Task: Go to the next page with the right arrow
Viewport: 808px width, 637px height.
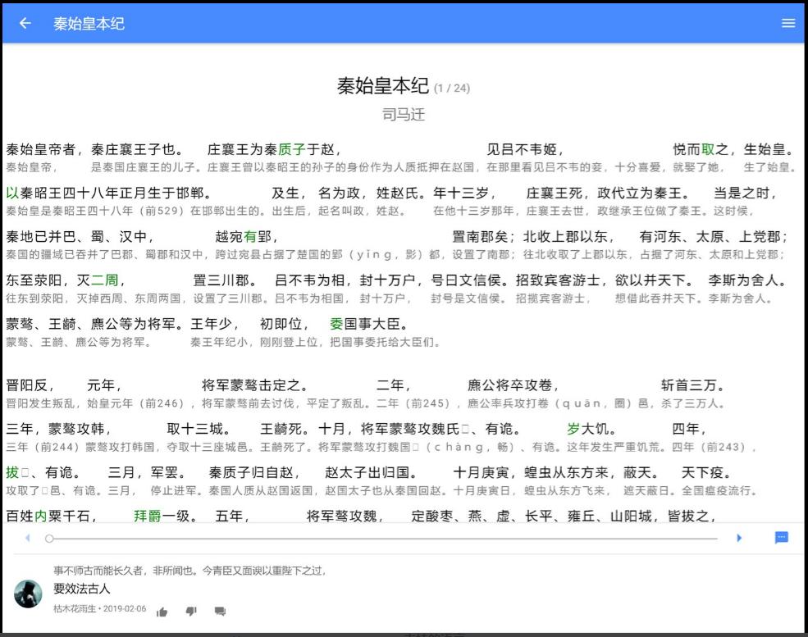Action: click(x=739, y=538)
